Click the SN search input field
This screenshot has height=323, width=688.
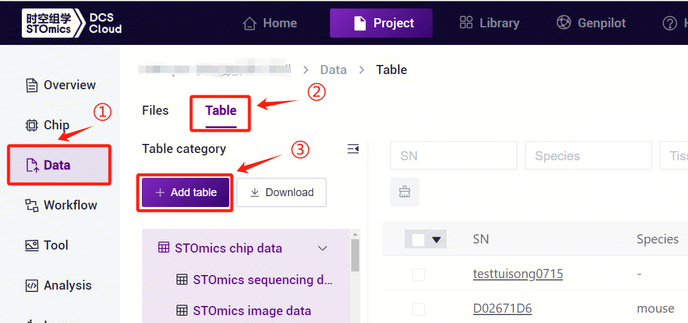[x=453, y=156]
